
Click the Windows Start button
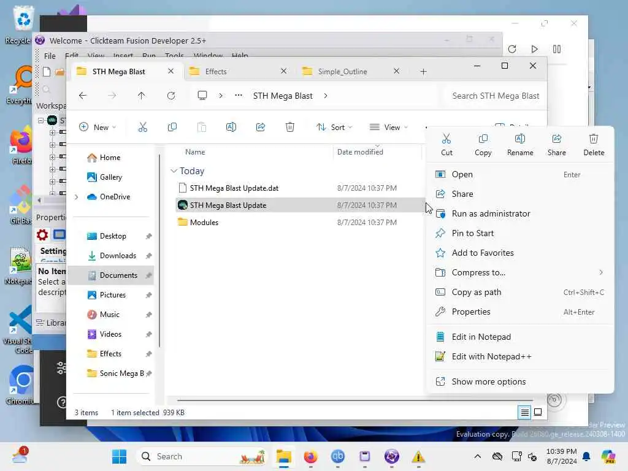coord(119,456)
